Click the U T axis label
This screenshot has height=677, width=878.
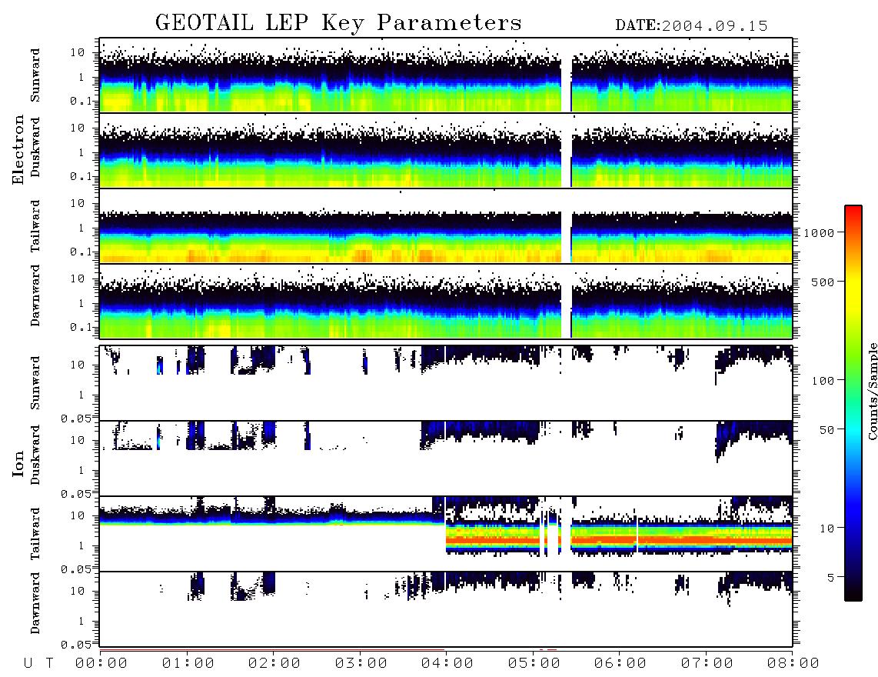pos(38,664)
